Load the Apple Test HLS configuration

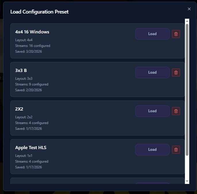pos(152,150)
